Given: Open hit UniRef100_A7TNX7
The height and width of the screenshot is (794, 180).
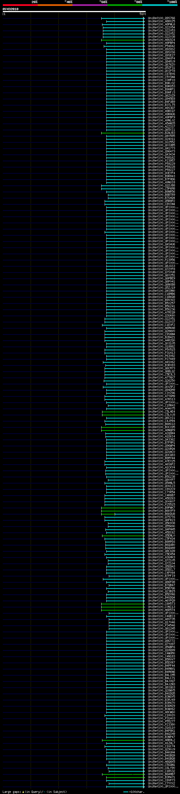Looking at the screenshot, I should click(x=161, y=378).
